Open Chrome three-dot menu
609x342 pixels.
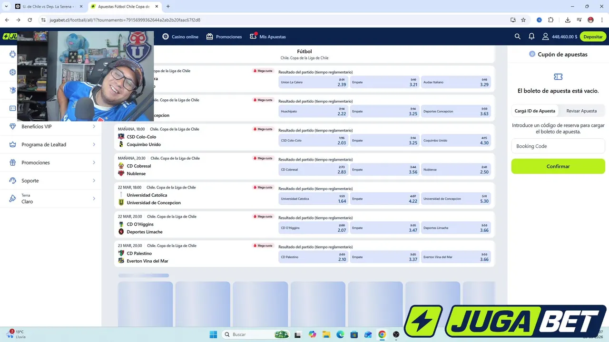(602, 20)
